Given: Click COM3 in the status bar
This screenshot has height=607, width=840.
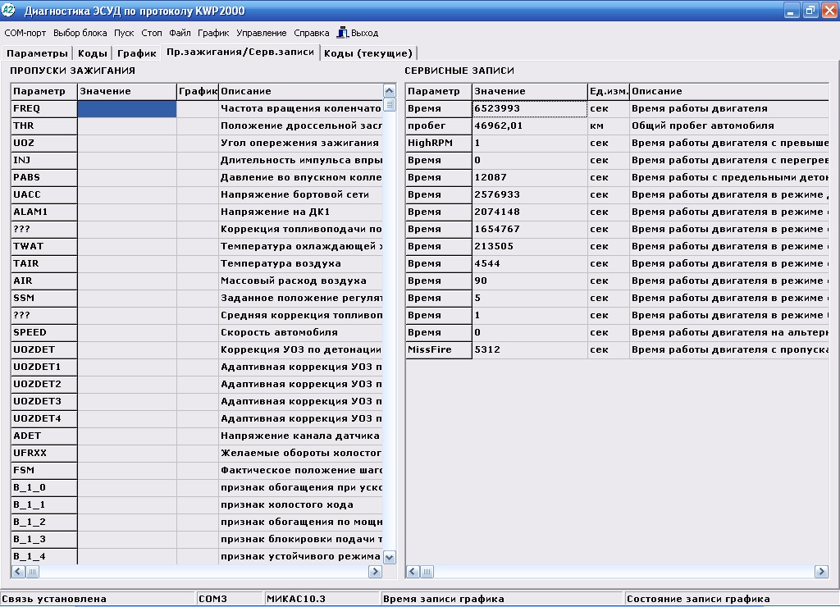Looking at the screenshot, I should (x=212, y=599).
